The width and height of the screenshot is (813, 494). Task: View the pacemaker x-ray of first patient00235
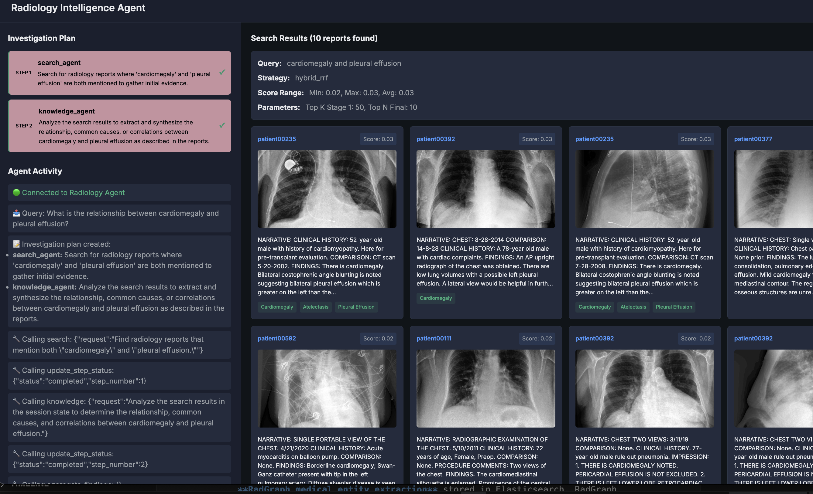(x=327, y=189)
